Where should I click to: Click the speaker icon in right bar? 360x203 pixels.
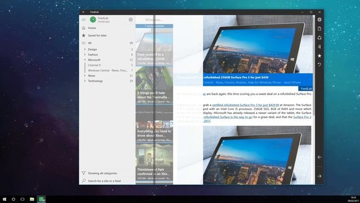point(319,47)
